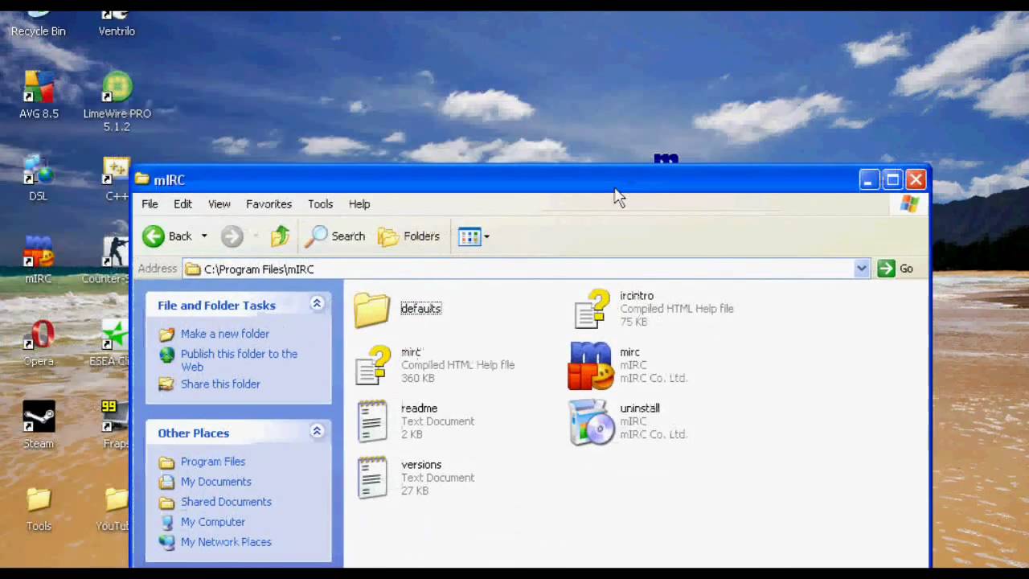Close the mIRC folder window
Viewport: 1029px width, 579px height.
coord(916,179)
